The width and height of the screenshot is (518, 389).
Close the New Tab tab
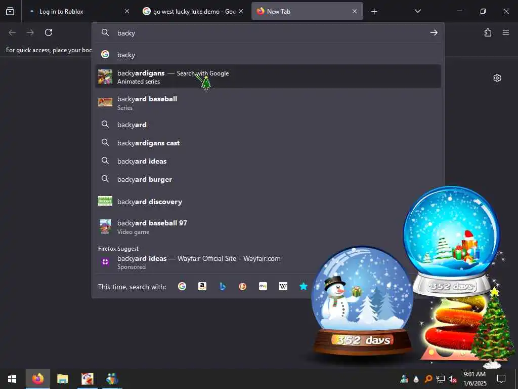tap(355, 11)
